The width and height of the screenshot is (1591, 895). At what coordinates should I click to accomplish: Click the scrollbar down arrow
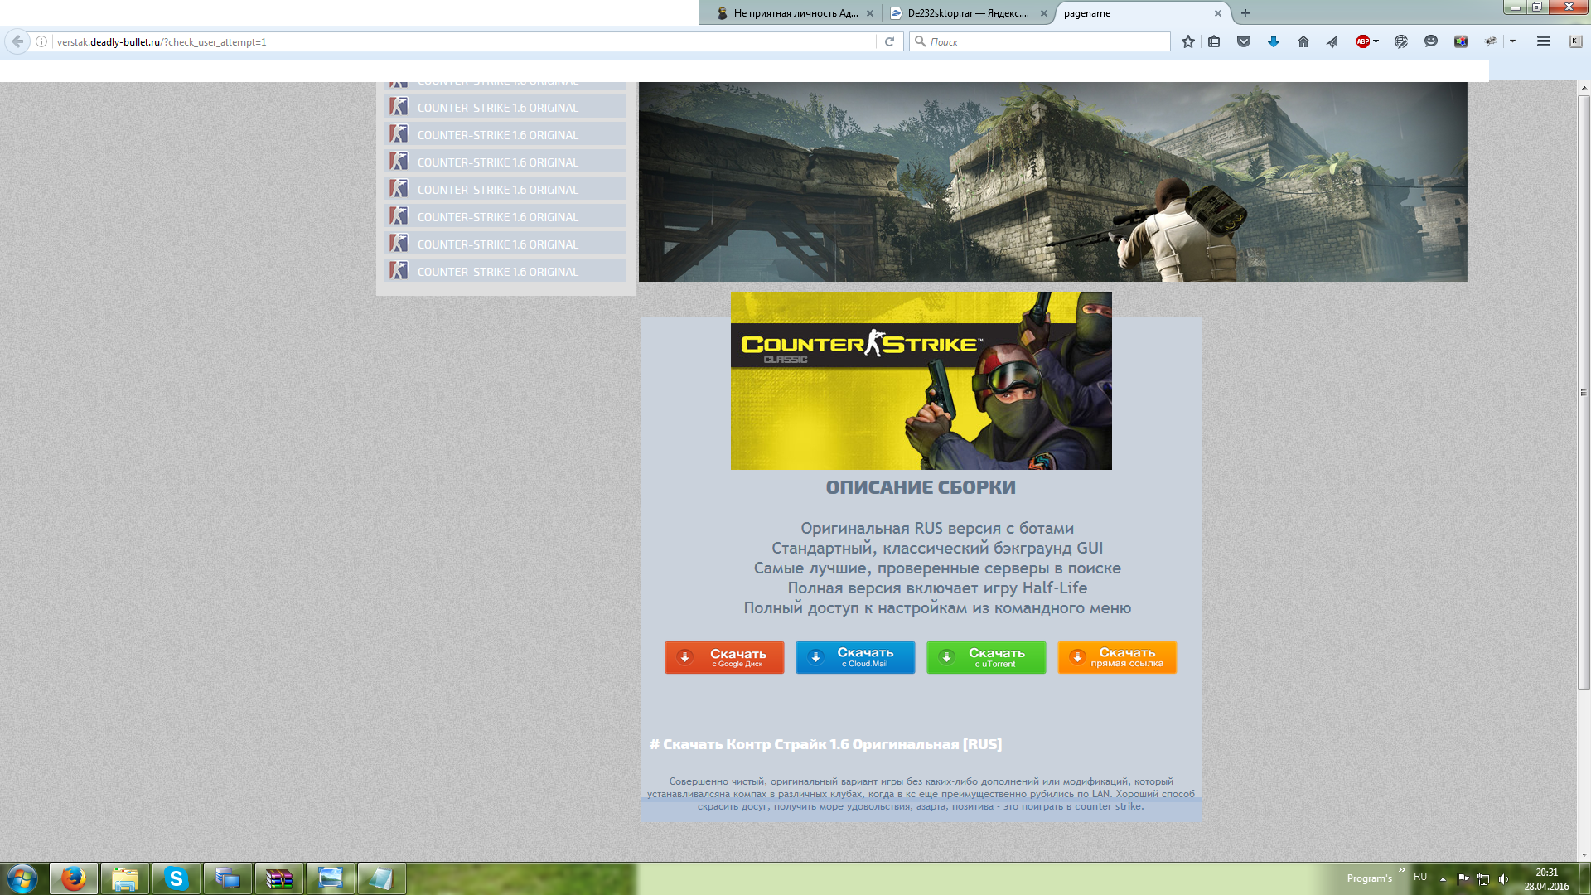tap(1584, 855)
